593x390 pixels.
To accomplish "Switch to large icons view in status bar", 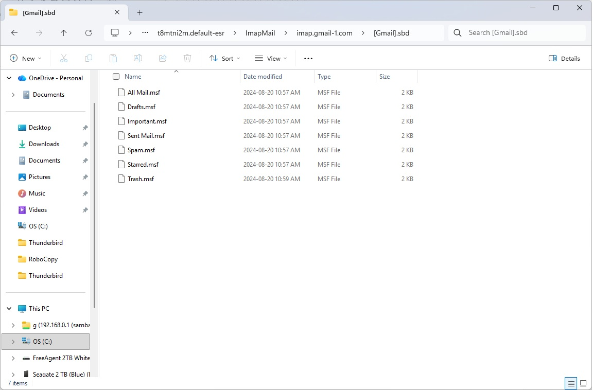I will [x=583, y=383].
